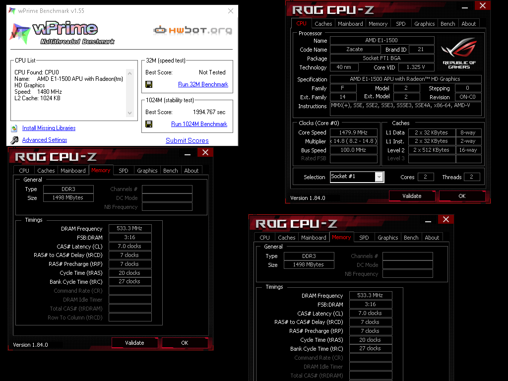
Task: Switch to Mainboard tab in top-right CPU-Z
Action: click(350, 24)
